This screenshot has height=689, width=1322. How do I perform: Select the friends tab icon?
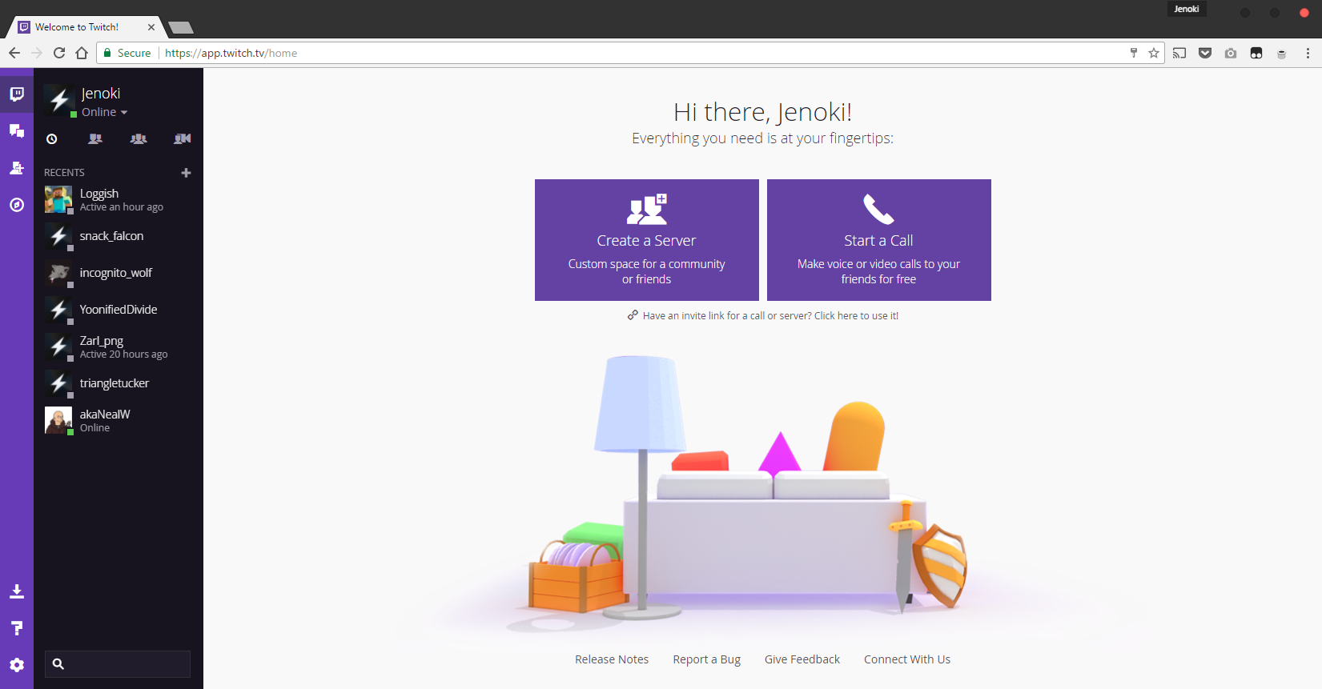[x=95, y=138]
